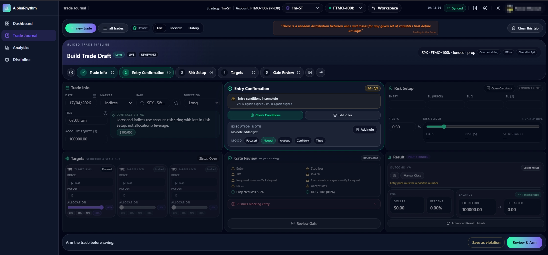The width and height of the screenshot is (548, 255).
Task: Choose Manual Close as the outcome
Action: (412, 176)
